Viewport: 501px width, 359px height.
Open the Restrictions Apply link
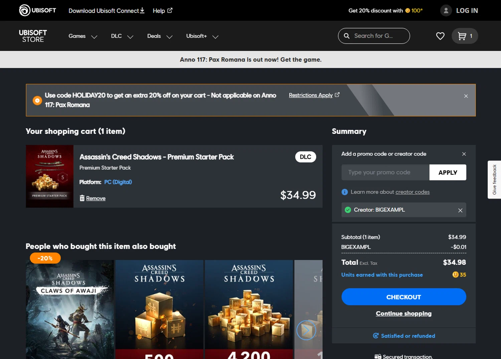click(314, 95)
